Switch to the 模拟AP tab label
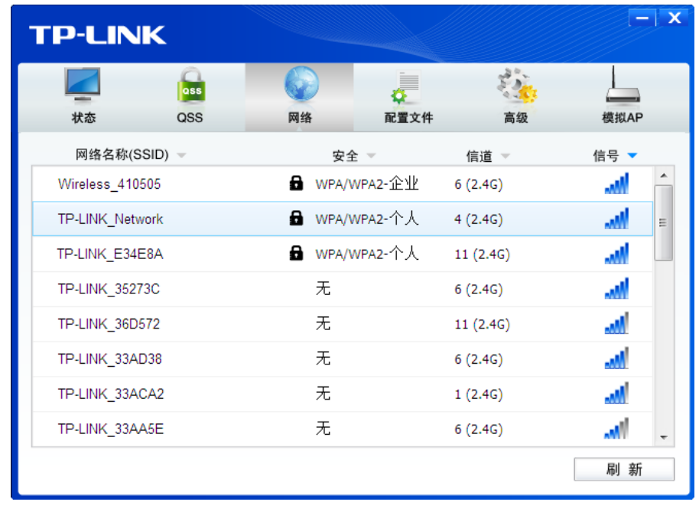699x505 pixels. point(623,118)
